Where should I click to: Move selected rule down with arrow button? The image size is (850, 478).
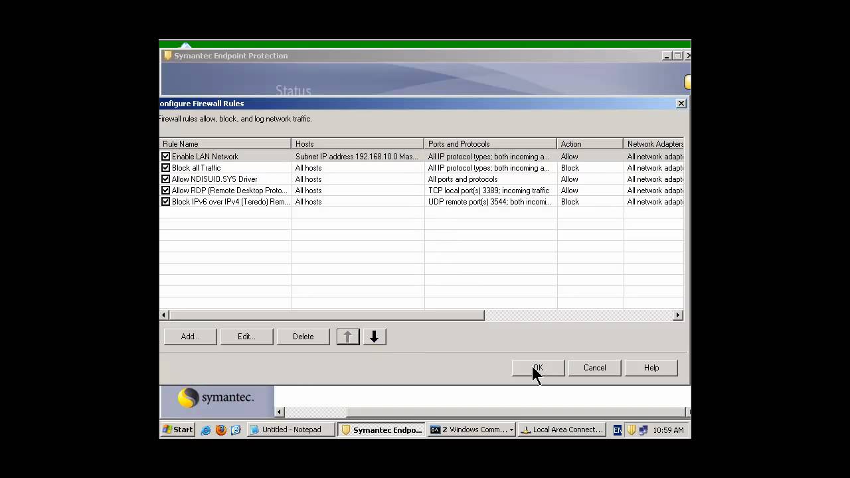pyautogui.click(x=374, y=337)
